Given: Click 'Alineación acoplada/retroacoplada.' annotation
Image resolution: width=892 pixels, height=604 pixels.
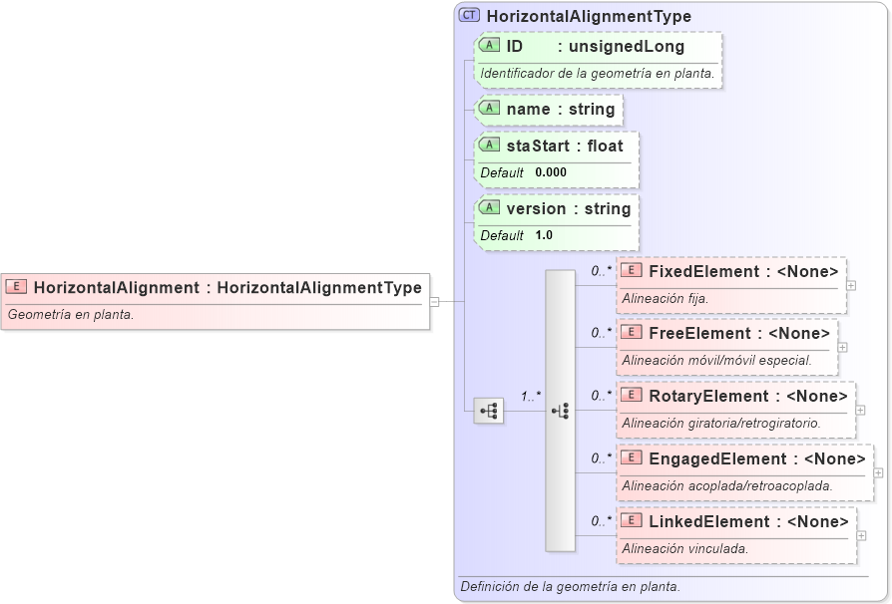Looking at the screenshot, I should 727,486.
